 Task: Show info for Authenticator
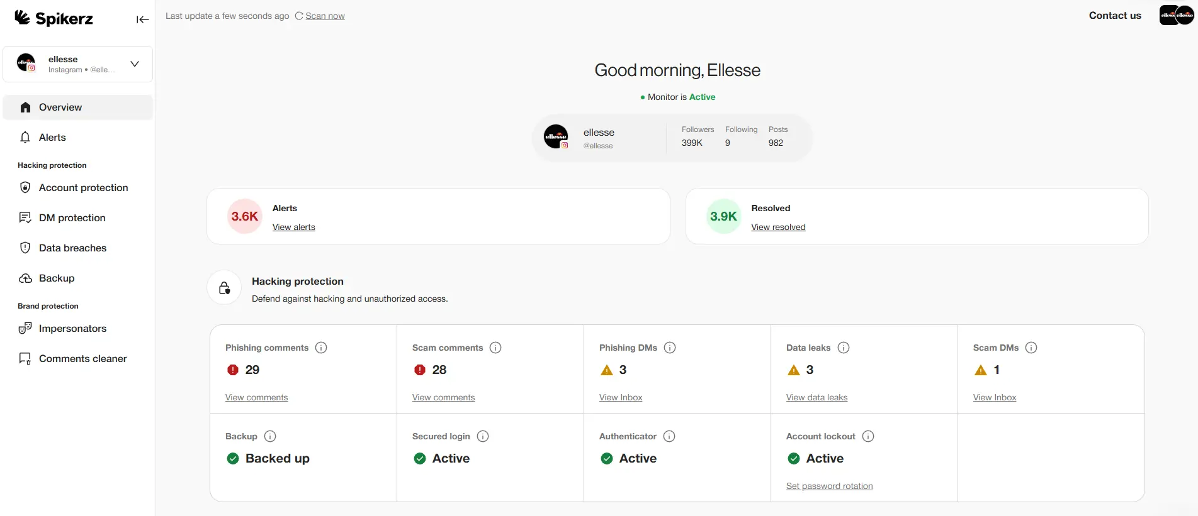tap(669, 436)
